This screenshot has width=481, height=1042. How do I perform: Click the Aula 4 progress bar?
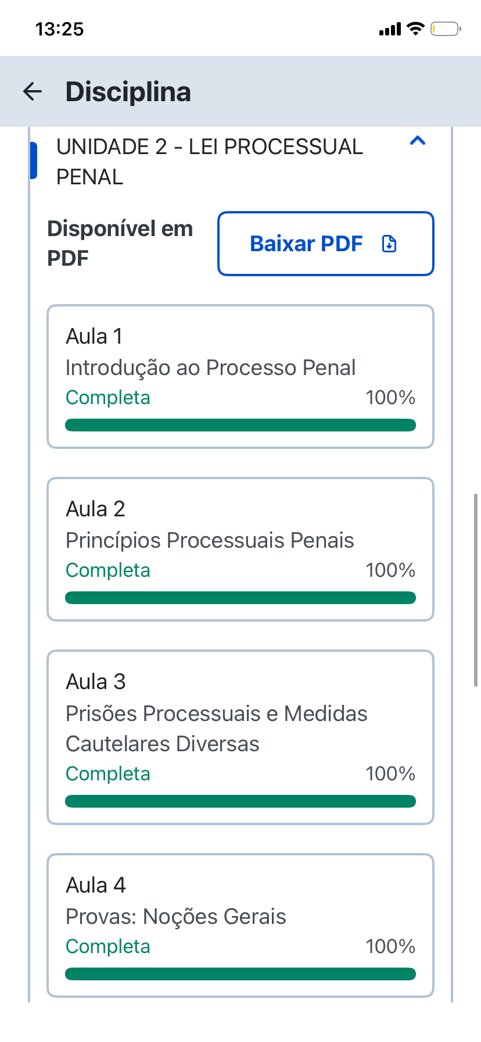(240, 974)
